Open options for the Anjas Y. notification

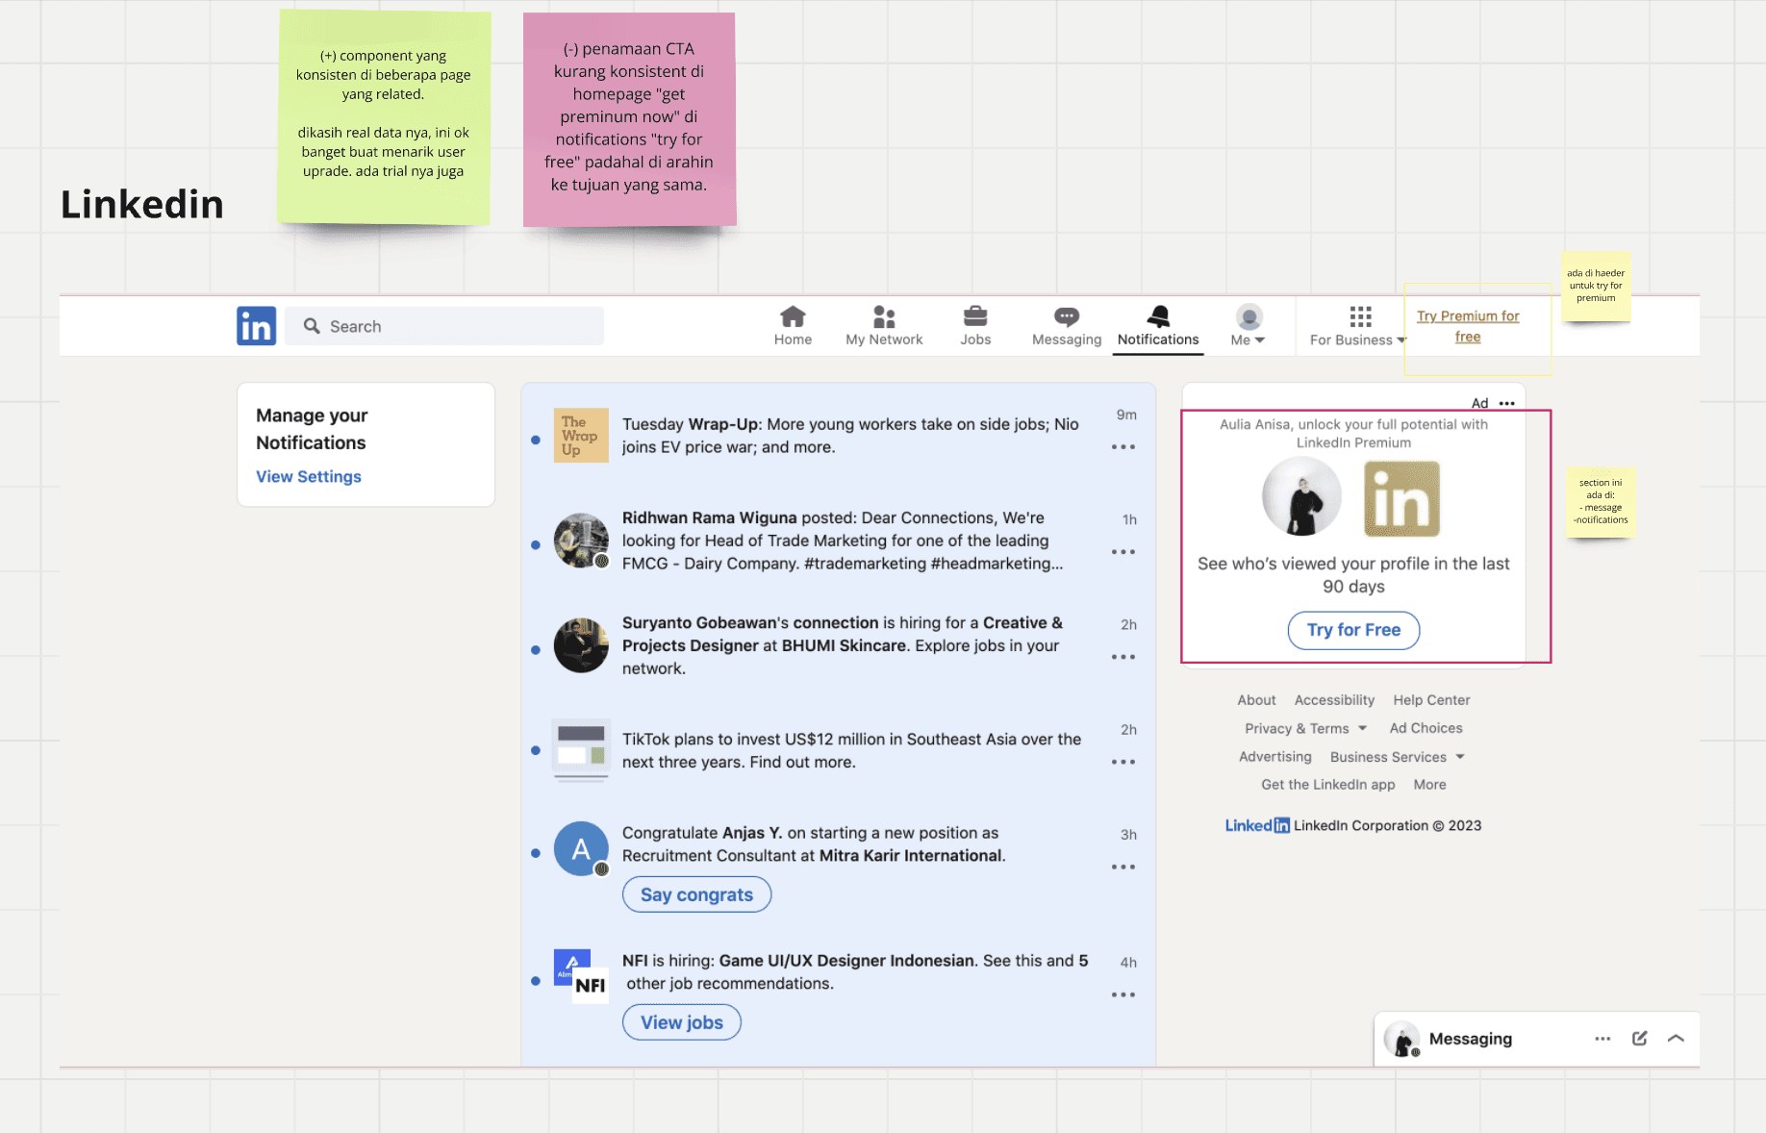point(1123,867)
